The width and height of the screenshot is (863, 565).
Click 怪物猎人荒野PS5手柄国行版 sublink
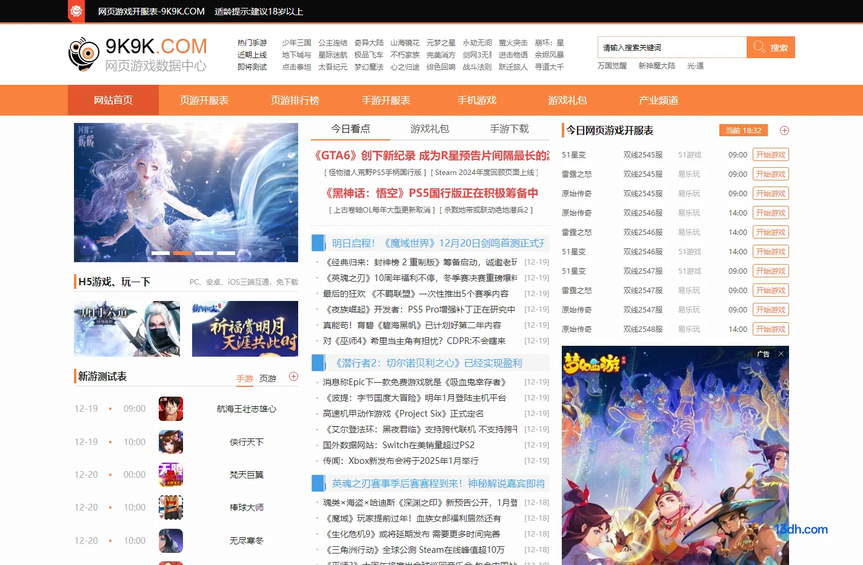pos(375,173)
